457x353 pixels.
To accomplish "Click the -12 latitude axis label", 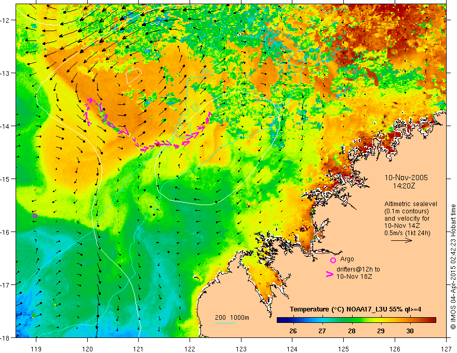I will (6, 20).
